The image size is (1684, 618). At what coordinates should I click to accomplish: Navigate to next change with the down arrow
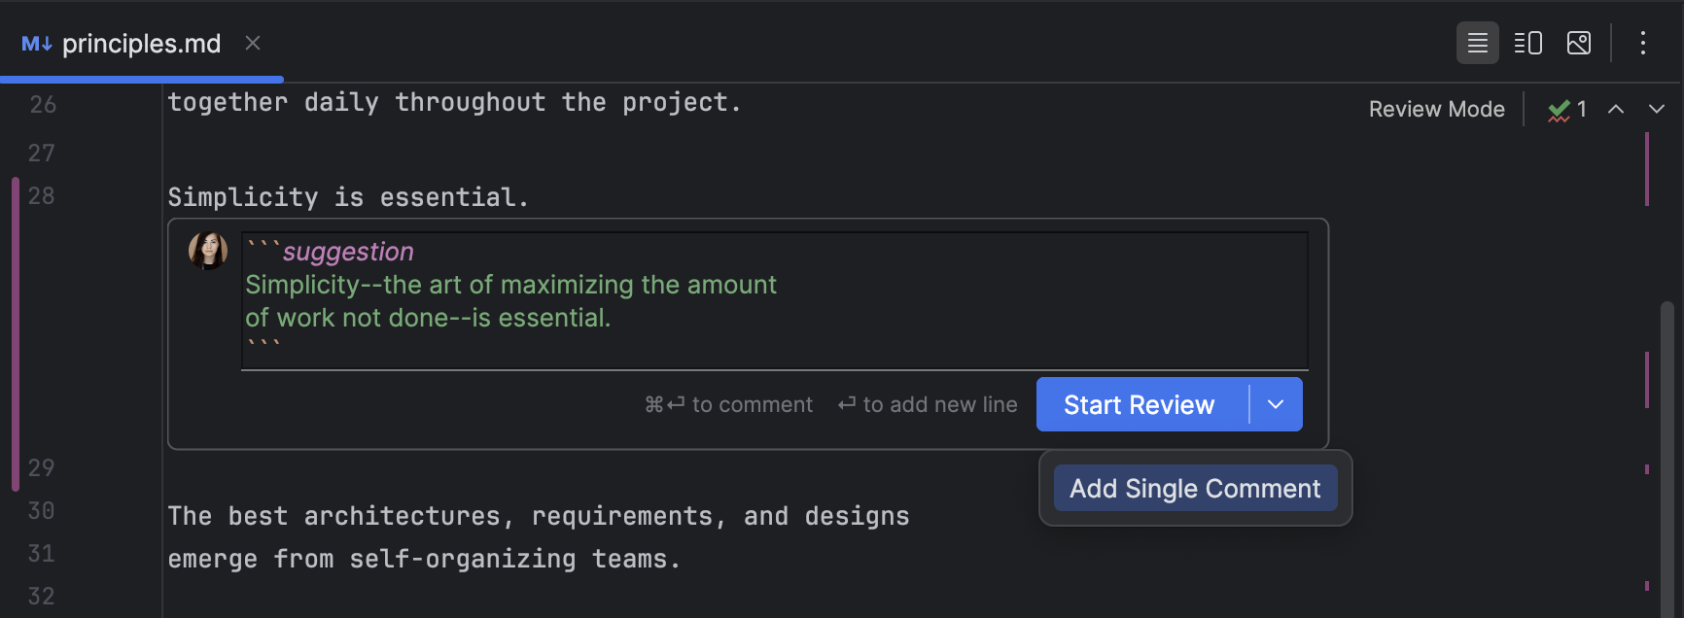[1657, 109]
